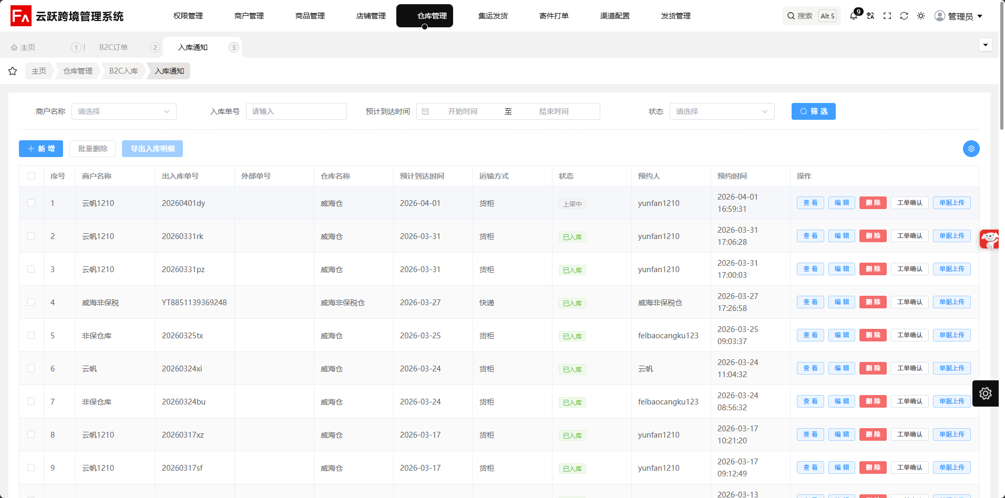Check row 9 checkbox for 20260317sf
Screen dimensions: 1005x498
[31, 468]
